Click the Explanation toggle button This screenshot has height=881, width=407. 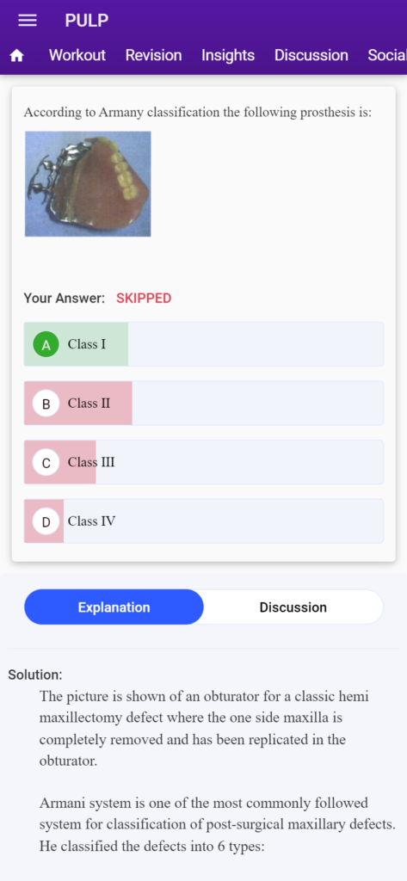(x=114, y=607)
